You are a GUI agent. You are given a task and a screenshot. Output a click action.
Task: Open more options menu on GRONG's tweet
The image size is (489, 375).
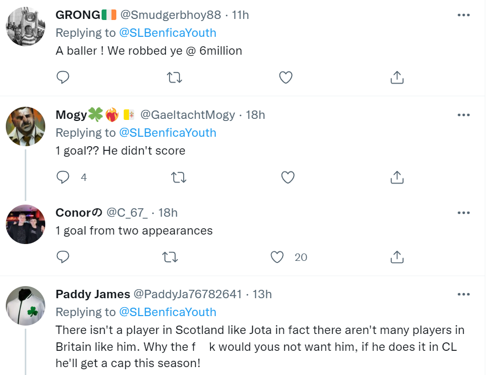pyautogui.click(x=464, y=15)
